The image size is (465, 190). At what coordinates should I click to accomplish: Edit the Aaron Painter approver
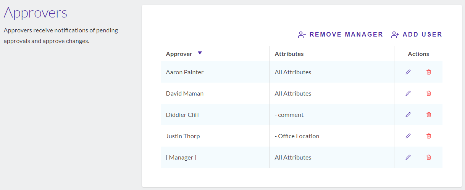(x=408, y=72)
